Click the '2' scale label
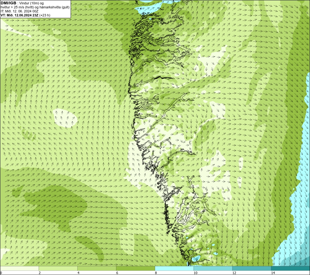310x275 pixels. pos(40,273)
